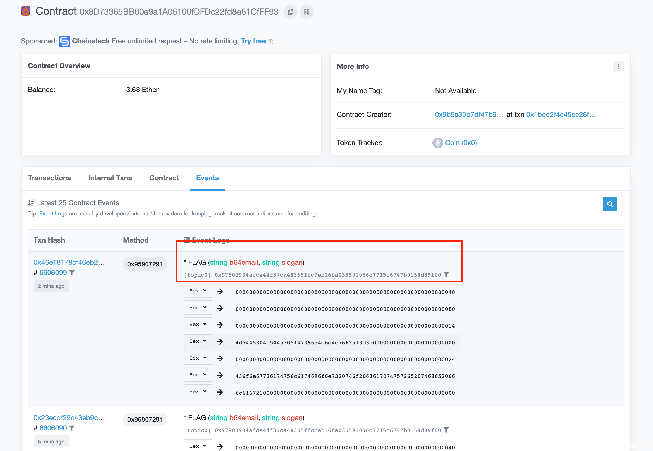Open Hex dropdown for first data row
Viewport: 653px width, 451px height.
coord(198,291)
